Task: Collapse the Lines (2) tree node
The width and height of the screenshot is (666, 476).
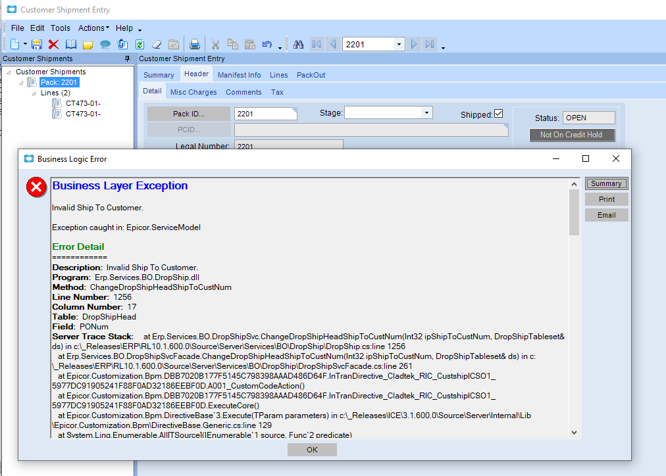Action: pos(34,93)
